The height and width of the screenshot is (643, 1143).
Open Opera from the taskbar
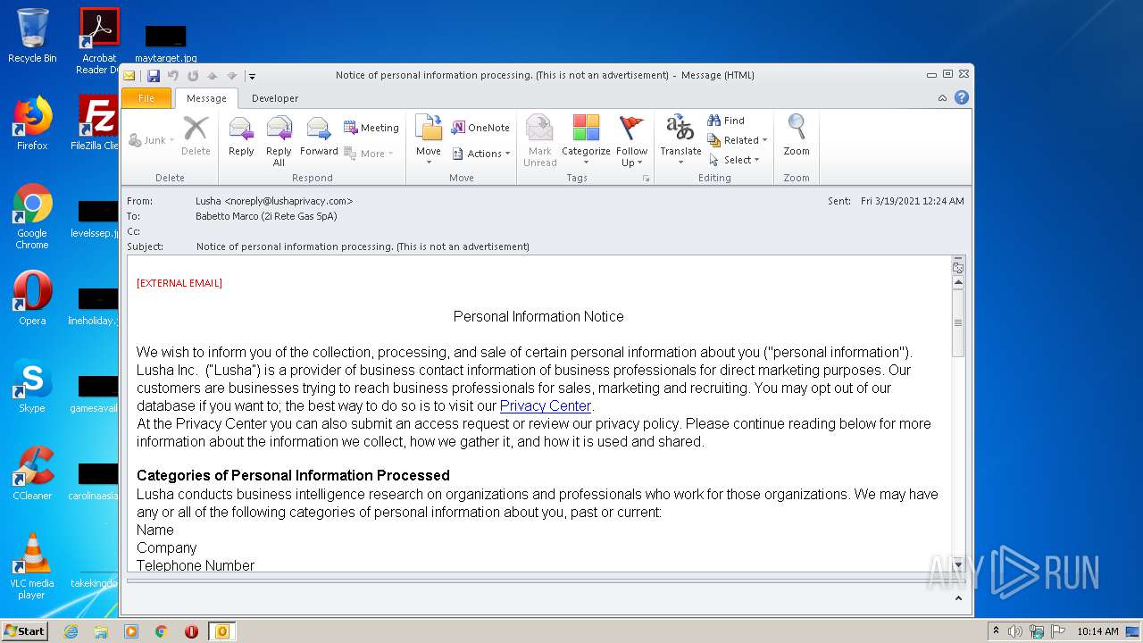point(191,631)
